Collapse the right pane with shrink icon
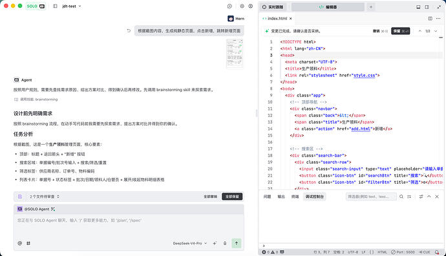This screenshot has height=256, width=446. click(x=439, y=7)
